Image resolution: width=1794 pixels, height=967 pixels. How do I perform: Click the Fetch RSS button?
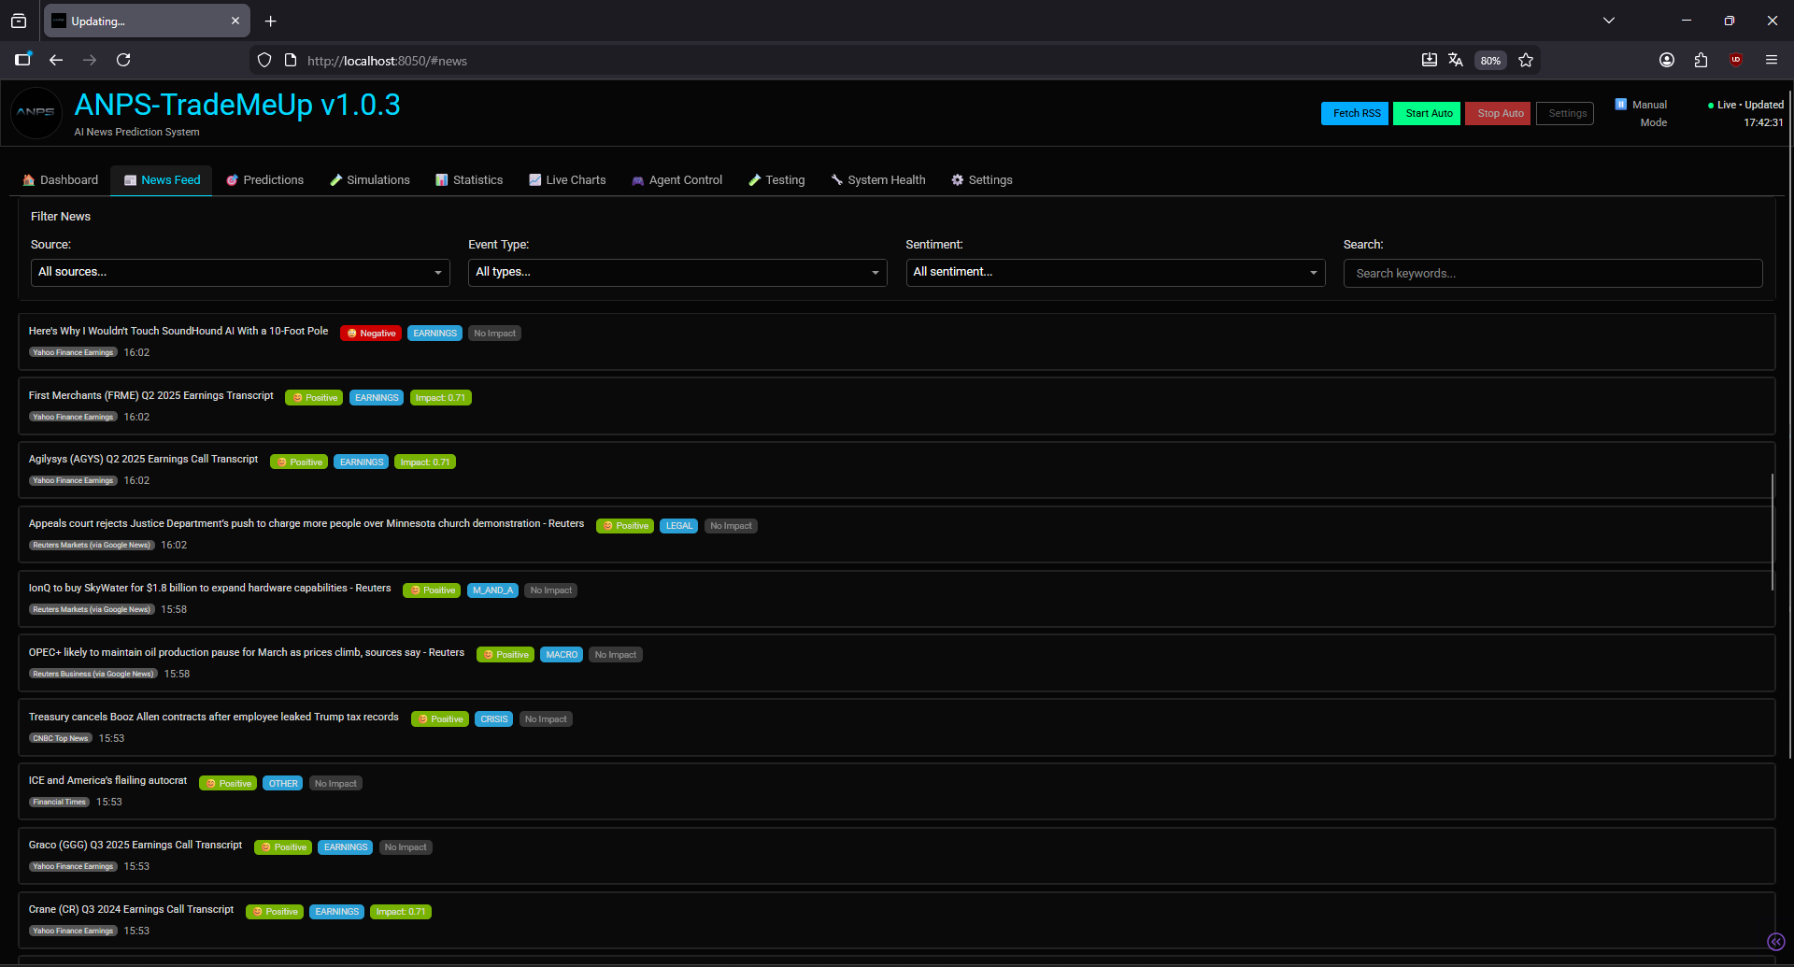[x=1355, y=113]
